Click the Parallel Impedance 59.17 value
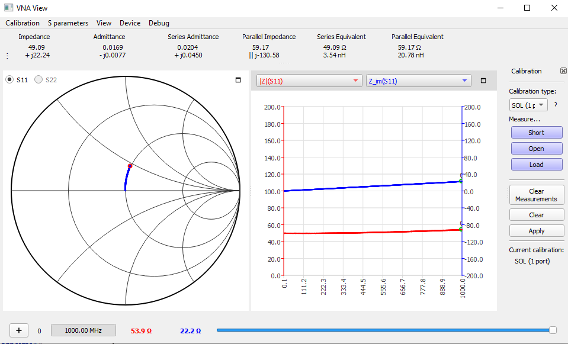The image size is (568, 344). pos(261,47)
